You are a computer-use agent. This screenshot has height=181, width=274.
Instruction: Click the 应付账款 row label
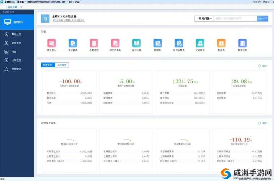click(x=221, y=98)
